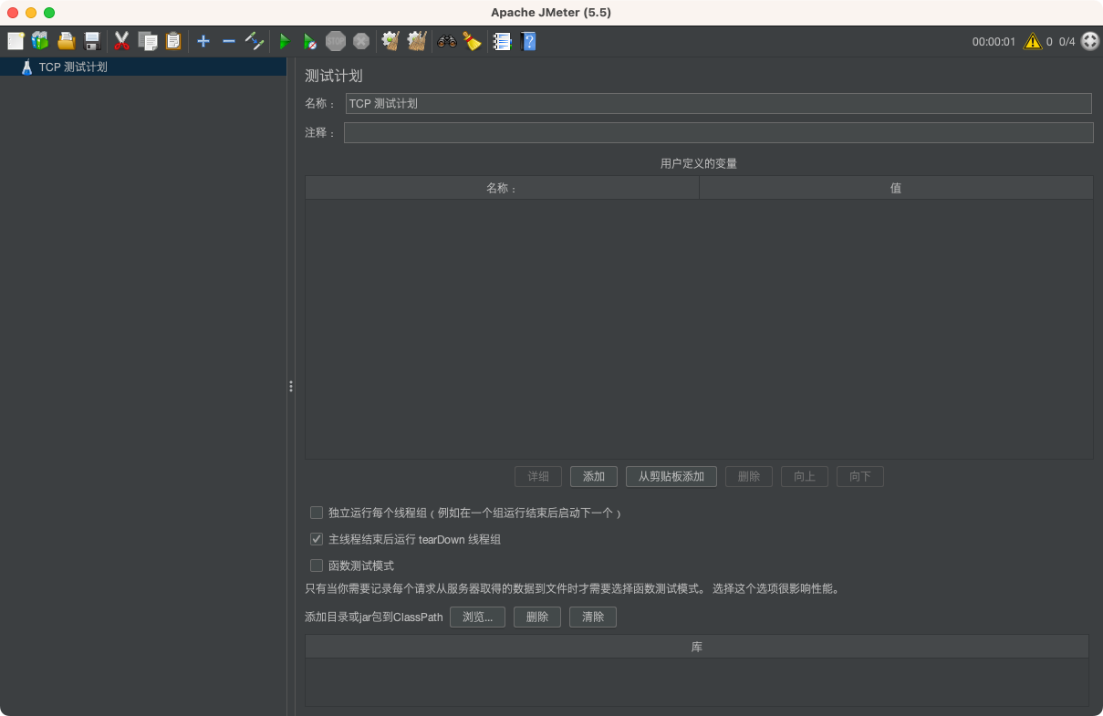The height and width of the screenshot is (716, 1103).
Task: Enable 函数测试模式 checkbox
Action: [316, 565]
